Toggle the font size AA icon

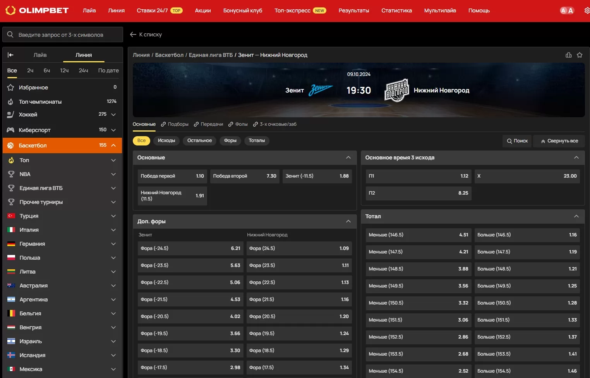567,10
